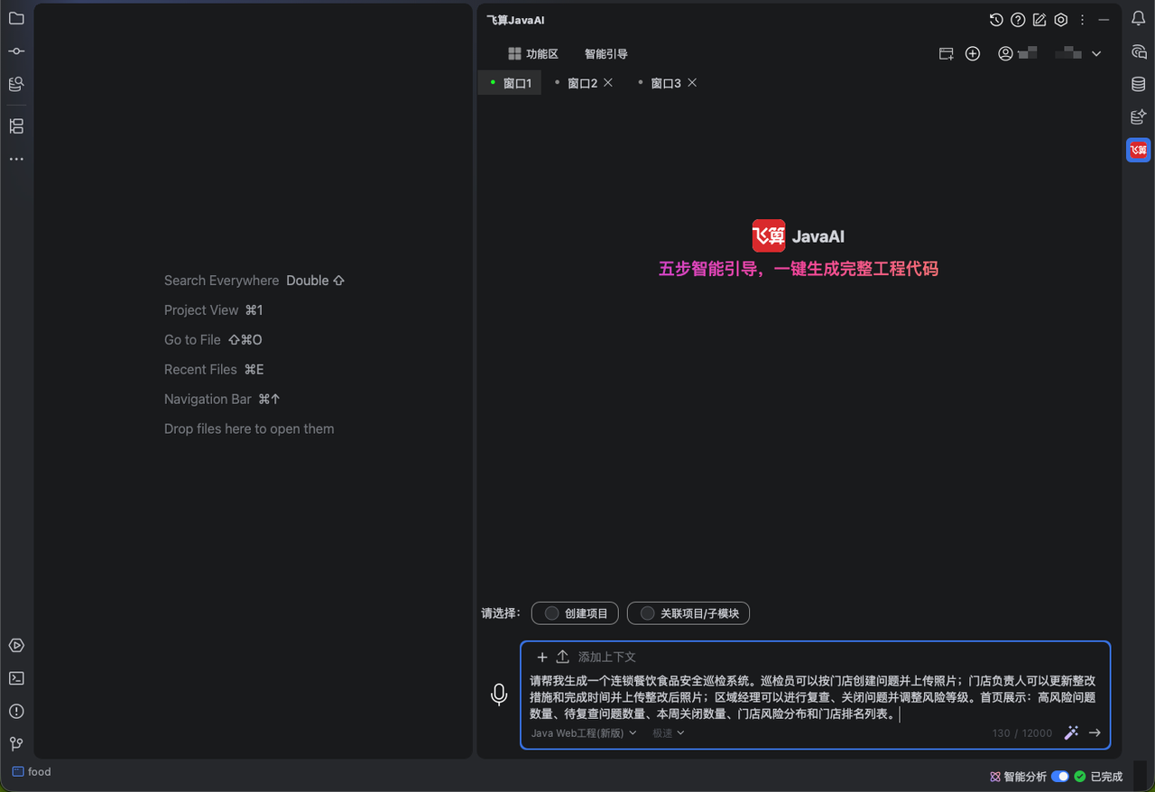Click the upload icon beside 添加上下文
The image size is (1155, 792).
562,657
